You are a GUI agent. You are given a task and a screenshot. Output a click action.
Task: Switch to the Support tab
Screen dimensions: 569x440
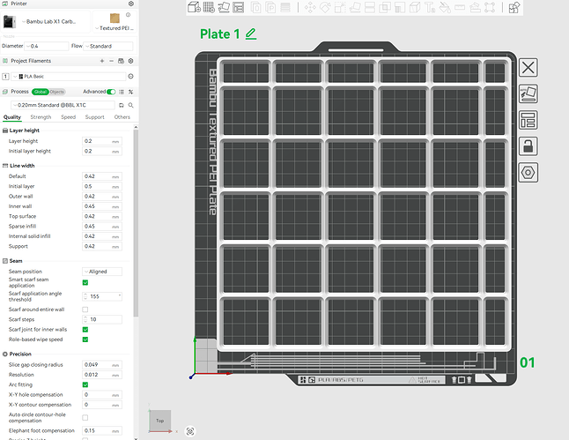[x=95, y=117]
